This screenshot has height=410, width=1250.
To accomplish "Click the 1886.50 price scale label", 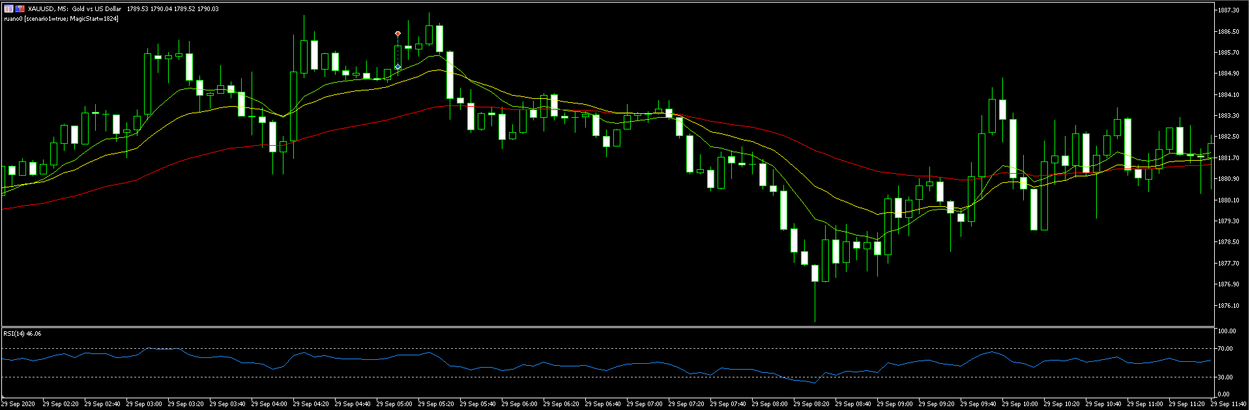I will (x=1228, y=31).
